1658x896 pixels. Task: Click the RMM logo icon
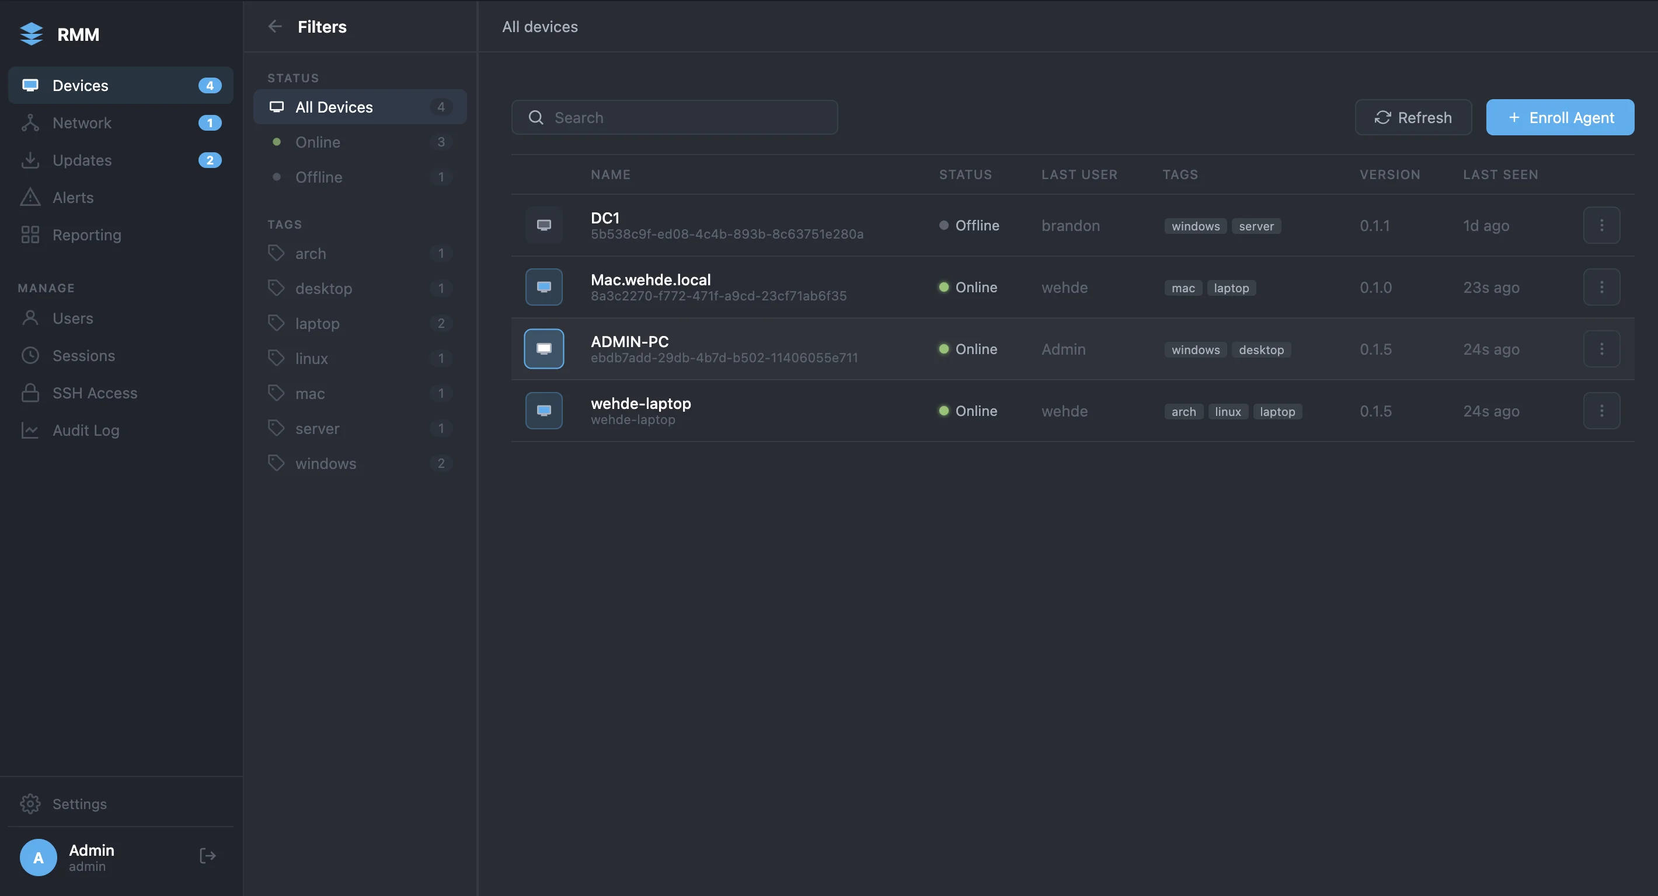[32, 33]
